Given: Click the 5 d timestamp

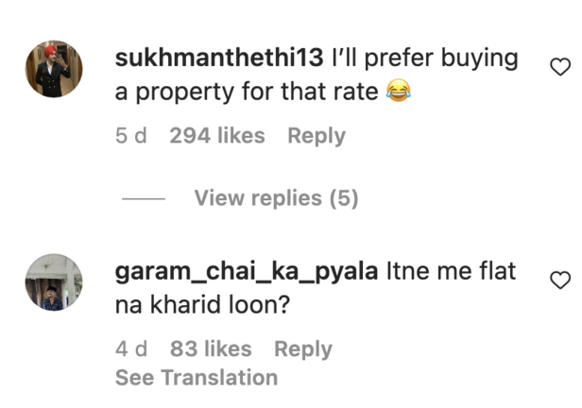Looking at the screenshot, I should [x=131, y=136].
